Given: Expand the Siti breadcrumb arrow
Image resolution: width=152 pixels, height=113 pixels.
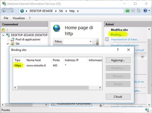Looking at the screenshot, I should pos(66,11).
